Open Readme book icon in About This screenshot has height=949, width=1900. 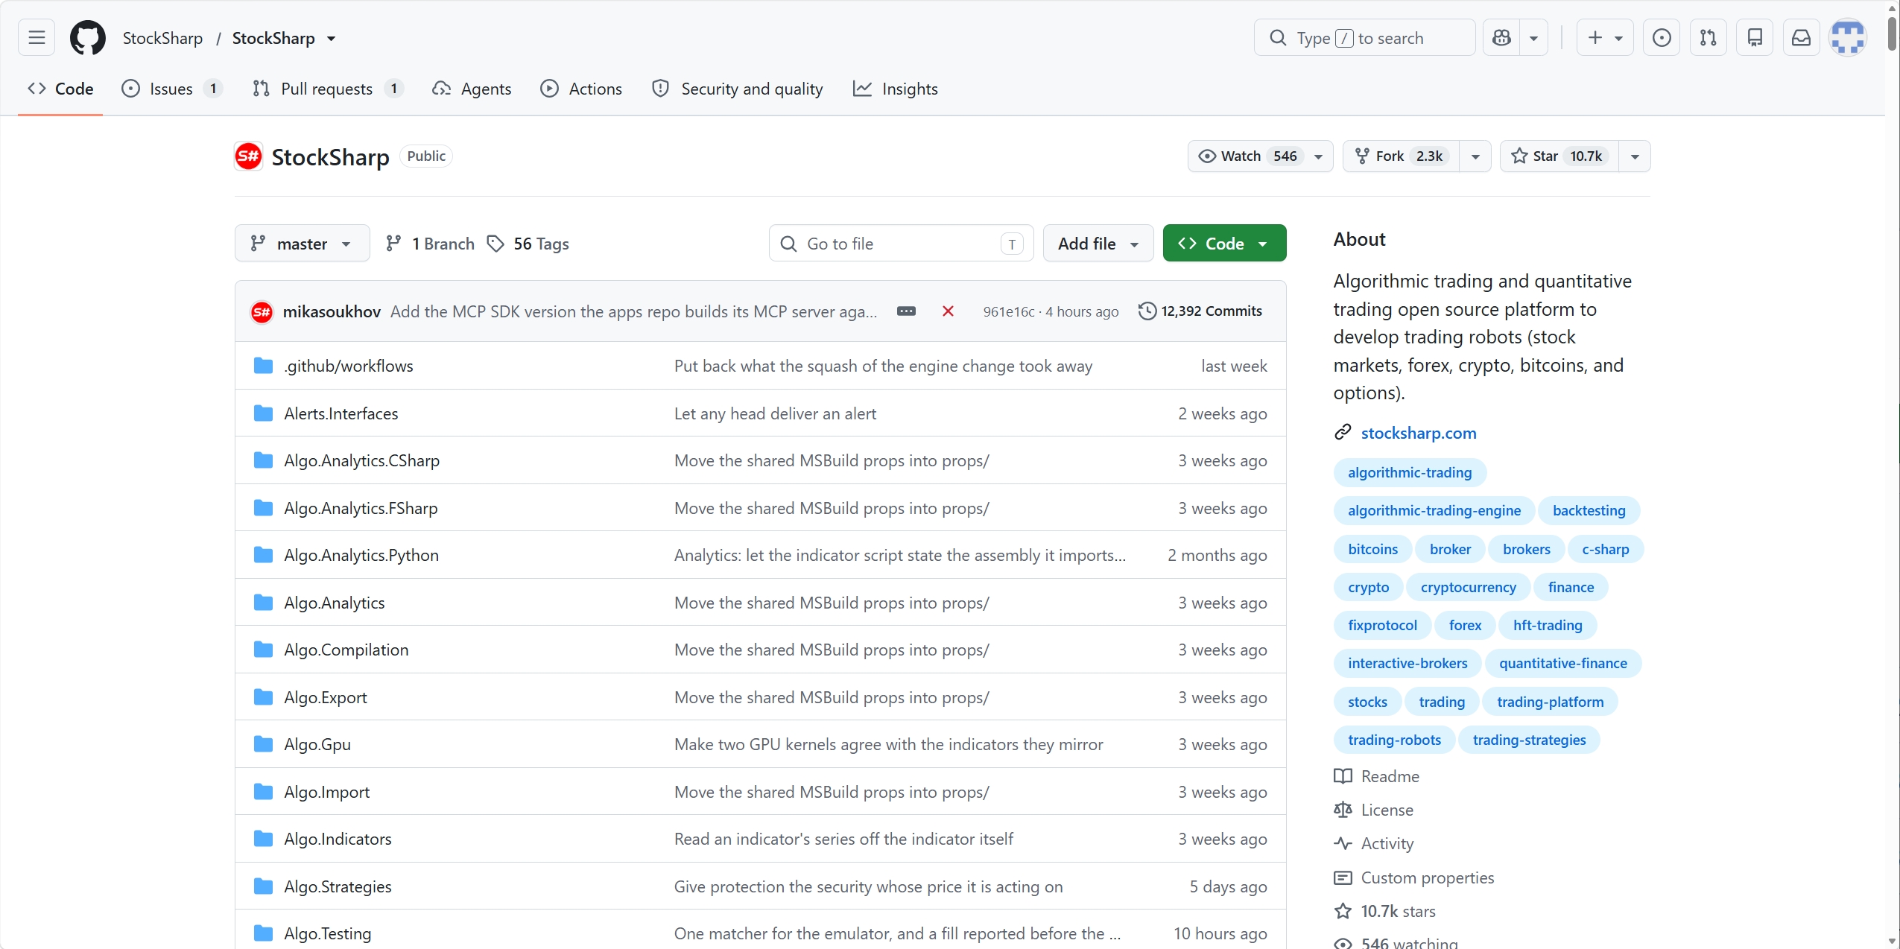pyautogui.click(x=1343, y=776)
